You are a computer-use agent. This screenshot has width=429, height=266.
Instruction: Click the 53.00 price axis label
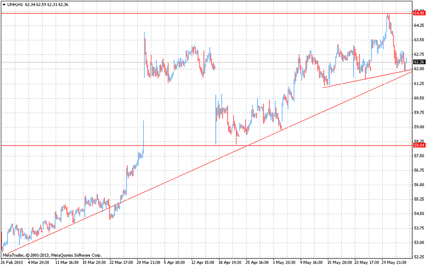(x=419, y=243)
